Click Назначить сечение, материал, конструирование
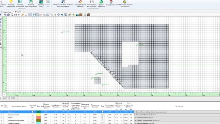 click(63, 3)
